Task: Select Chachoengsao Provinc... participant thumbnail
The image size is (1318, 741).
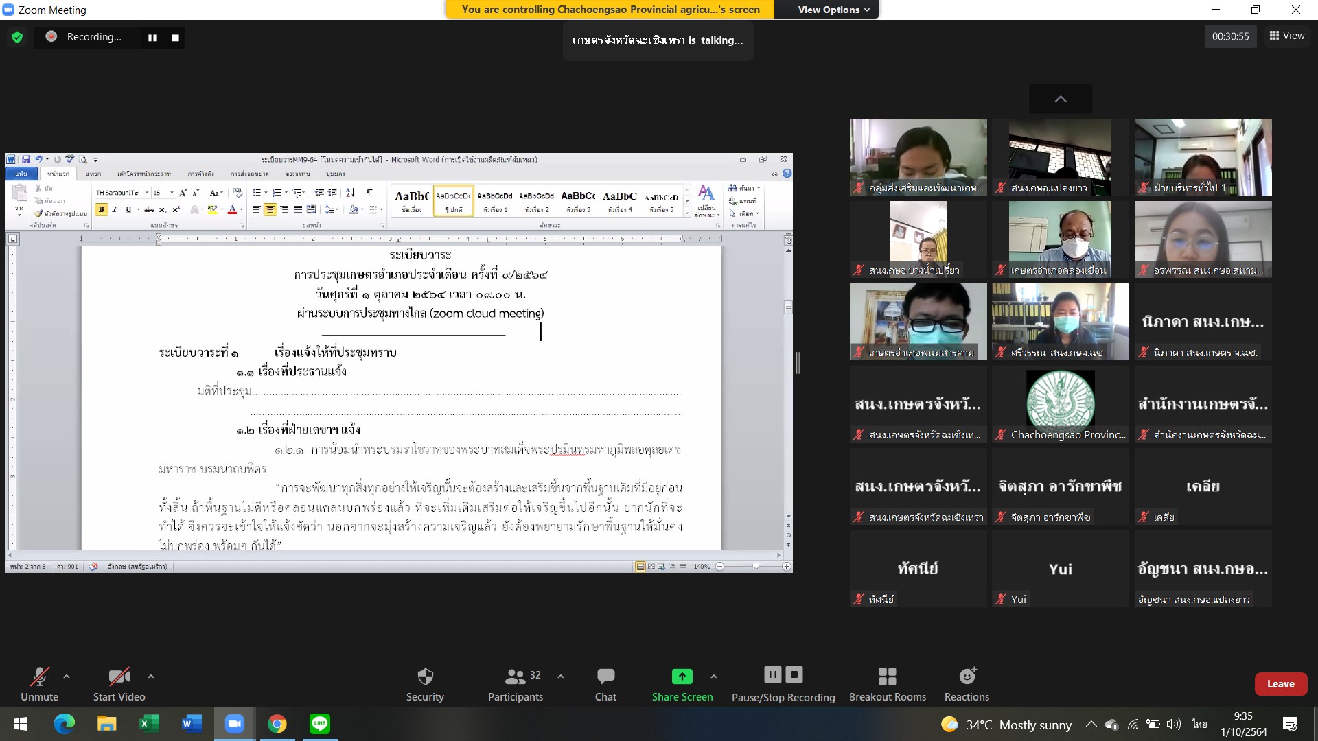Action: [1060, 403]
